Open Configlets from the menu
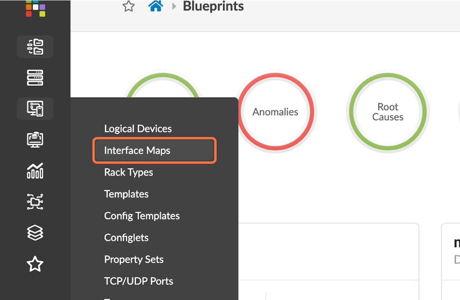The height and width of the screenshot is (300, 460). click(126, 238)
